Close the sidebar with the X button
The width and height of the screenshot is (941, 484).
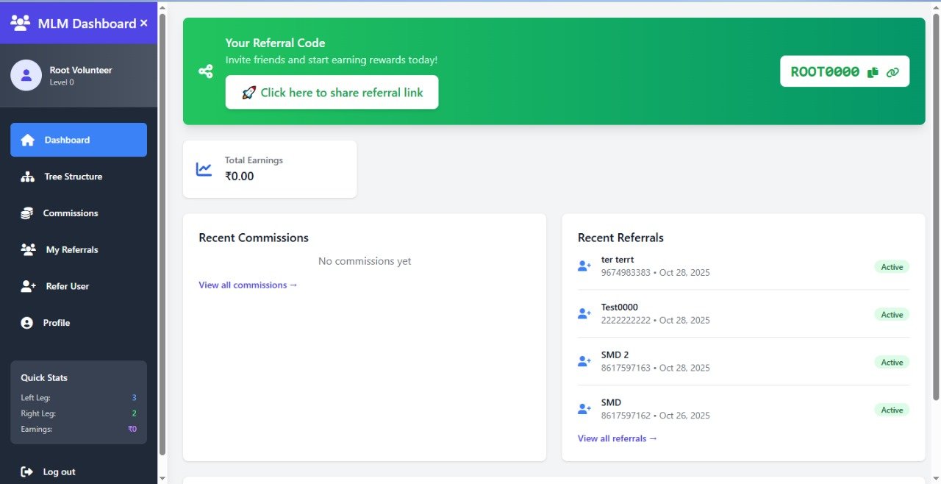click(x=143, y=24)
